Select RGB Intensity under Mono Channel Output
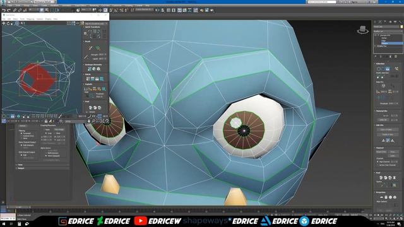Viewport: 404px width, 227px height. 21,145
